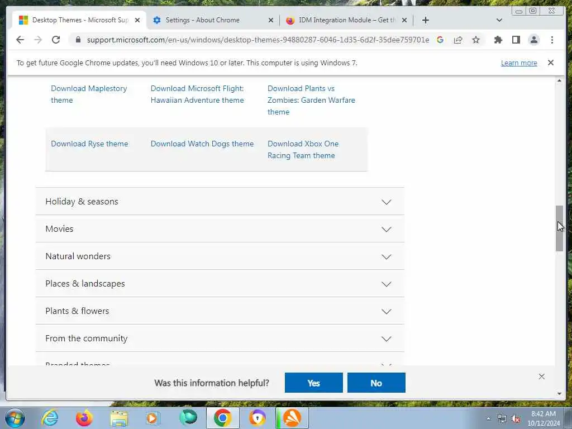This screenshot has height=429, width=572.
Task: Open the Extensions puzzle icon
Action: (498, 40)
